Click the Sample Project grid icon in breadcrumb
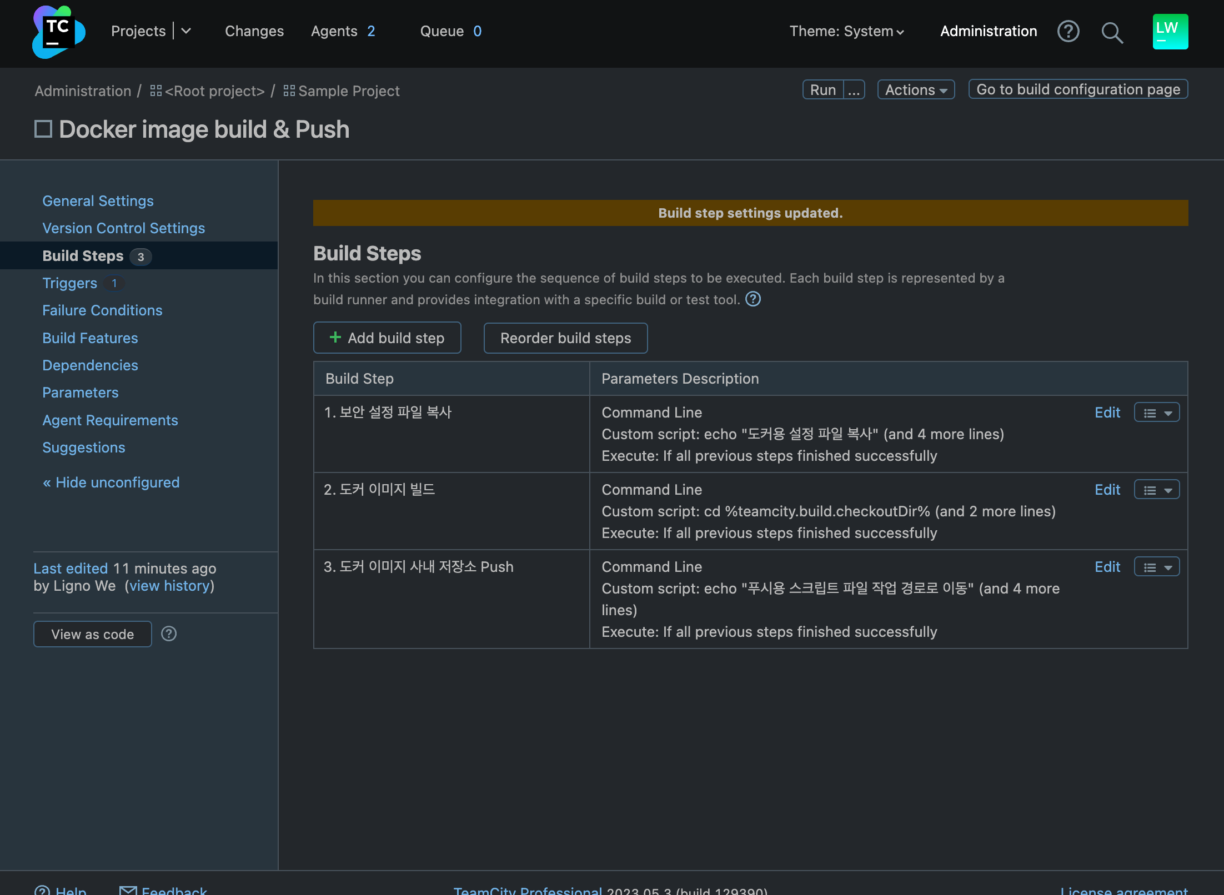The height and width of the screenshot is (895, 1224). coord(289,90)
